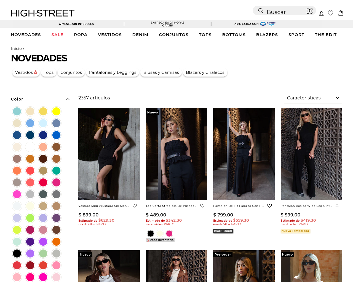Open the VESTIDOS menu

(x=110, y=35)
